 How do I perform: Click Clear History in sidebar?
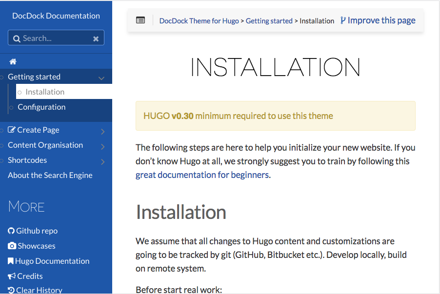click(39, 290)
